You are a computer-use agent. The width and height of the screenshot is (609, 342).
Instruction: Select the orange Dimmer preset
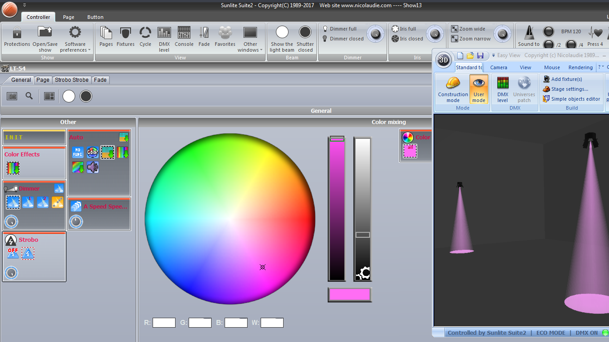pos(58,202)
